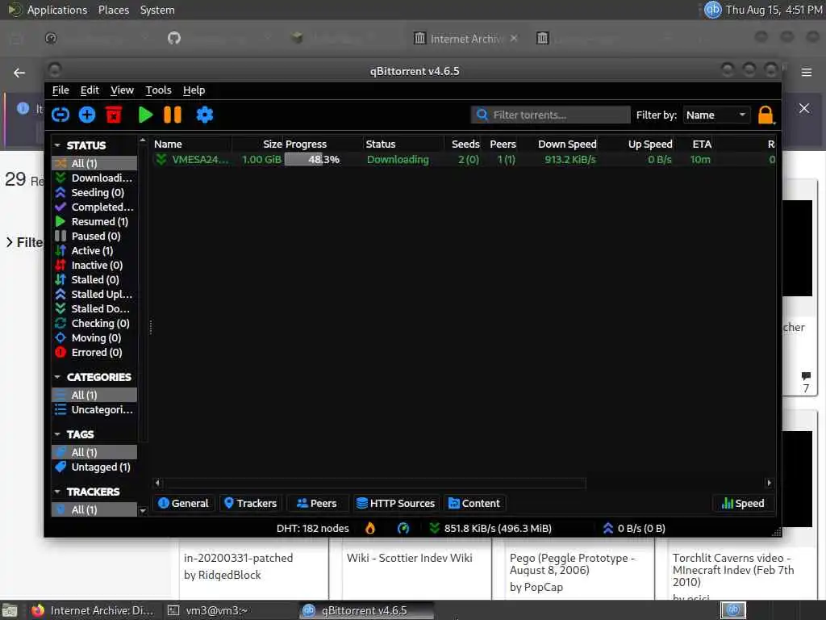
Task: Select the Completed status filter
Action: click(95, 207)
